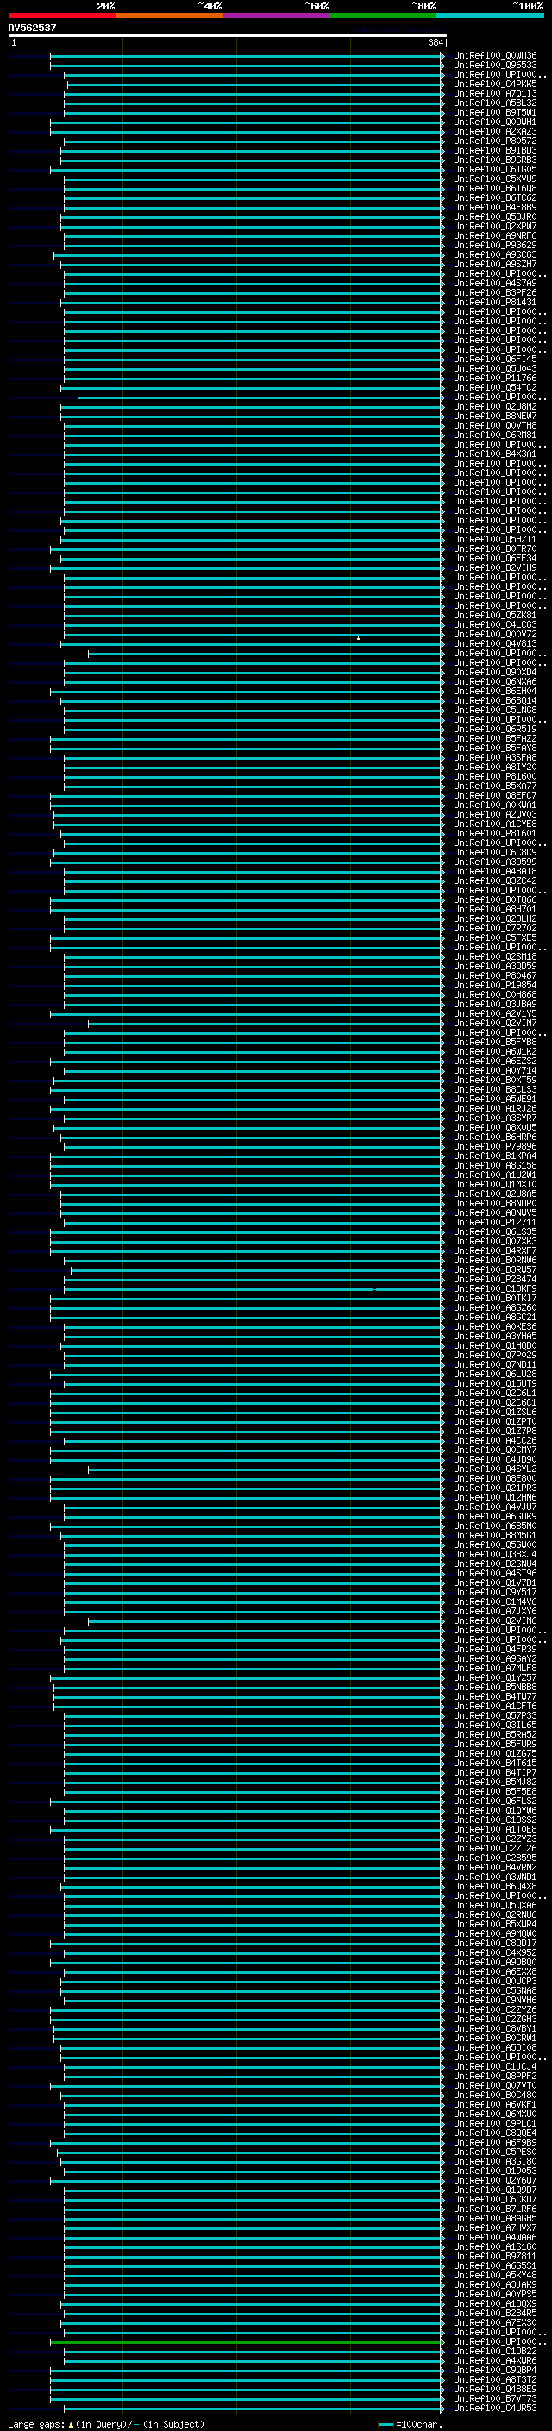Select hit label UniRef100_Q7P029
The image size is (552, 2431).
(495, 1355)
